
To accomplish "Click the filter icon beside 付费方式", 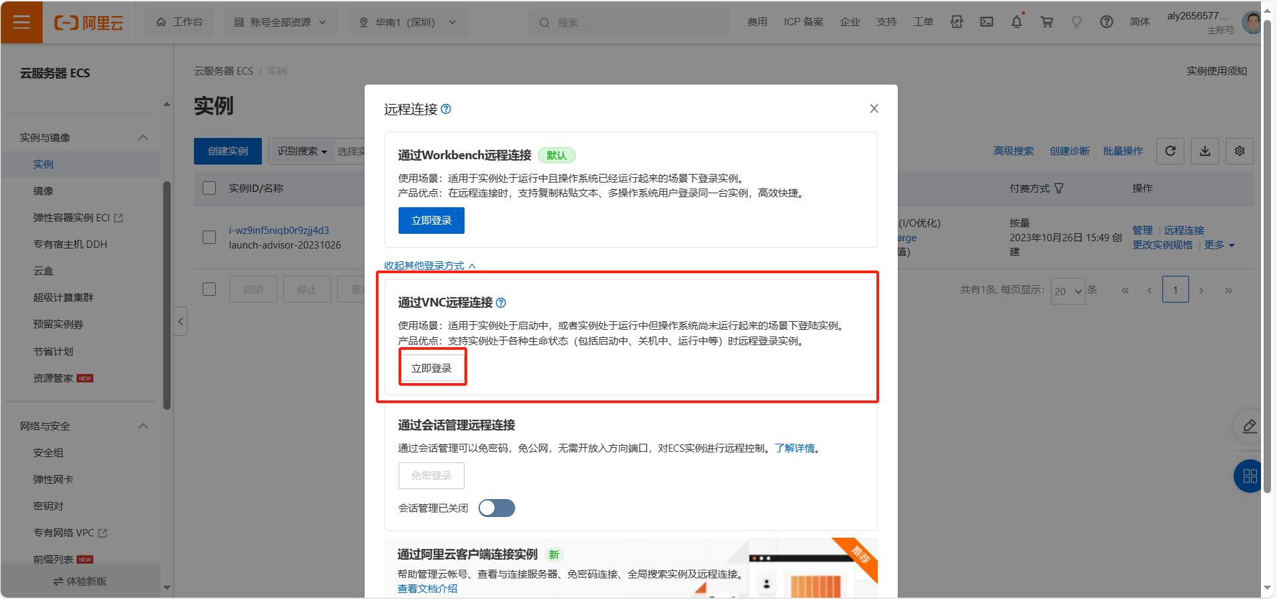I will [1059, 189].
